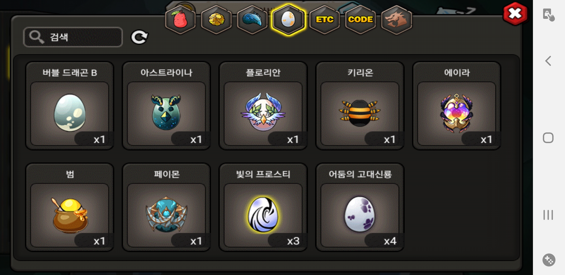565x275 pixels.
Task: Choose the 플로리안 winged egg
Action: pyautogui.click(x=263, y=106)
